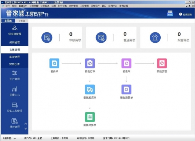195x141 pixels.
Task: Open the 常用功能 menu
Action: [124, 6]
